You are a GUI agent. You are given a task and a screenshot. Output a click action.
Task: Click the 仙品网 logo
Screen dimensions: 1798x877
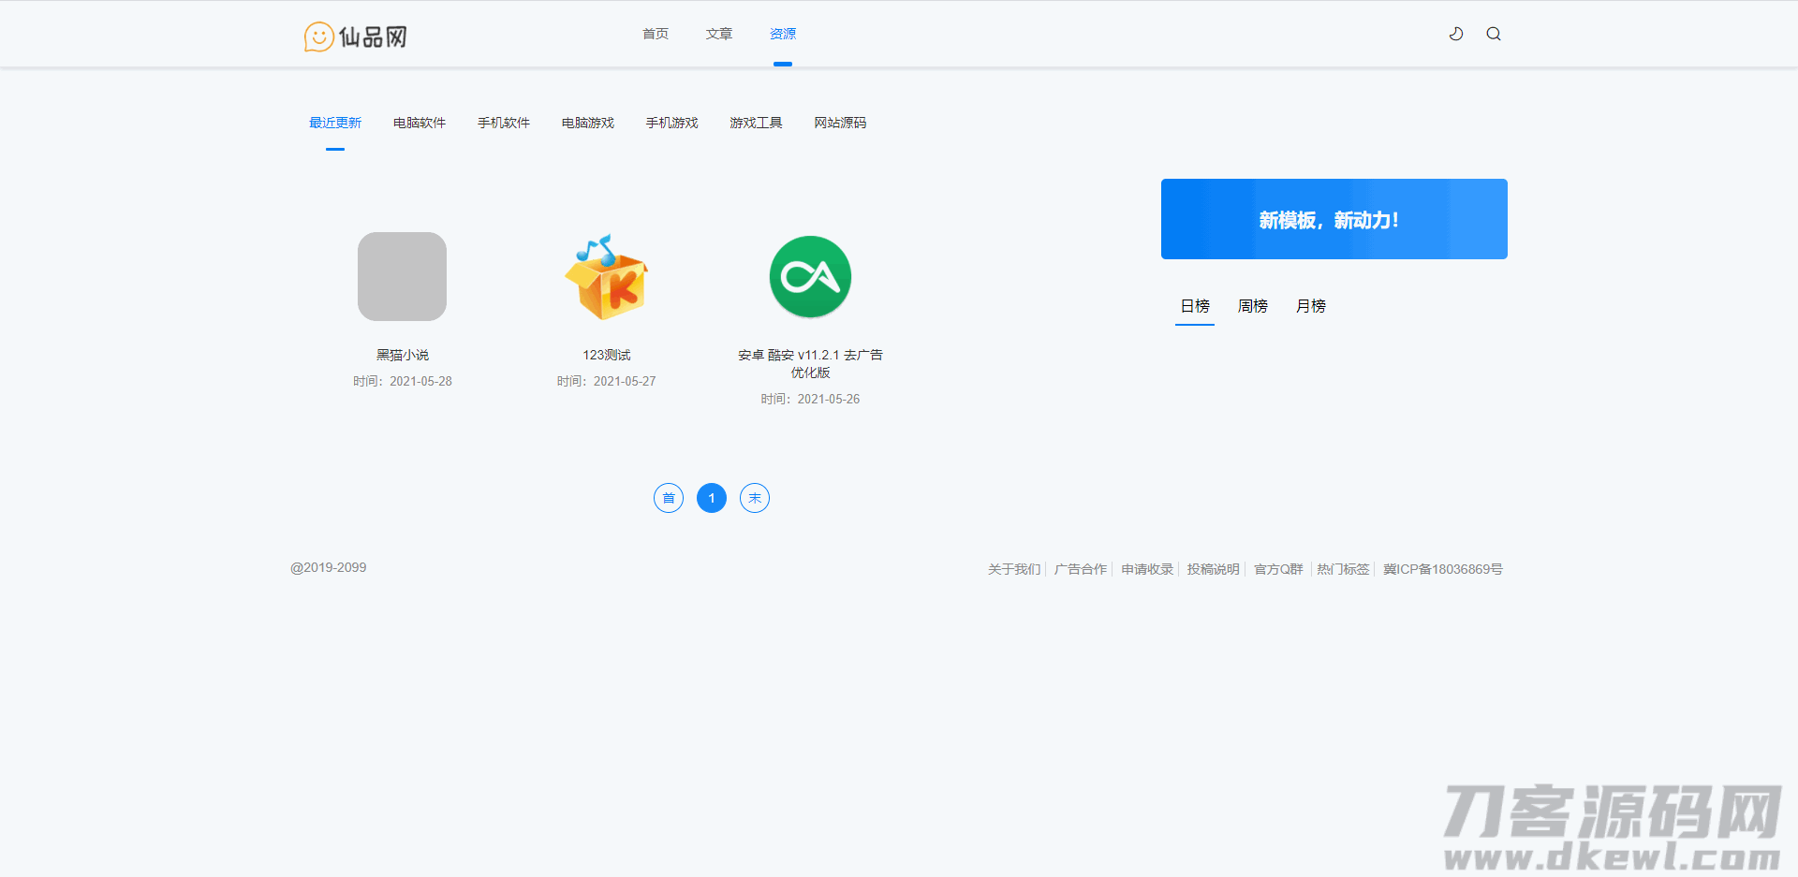pyautogui.click(x=356, y=37)
